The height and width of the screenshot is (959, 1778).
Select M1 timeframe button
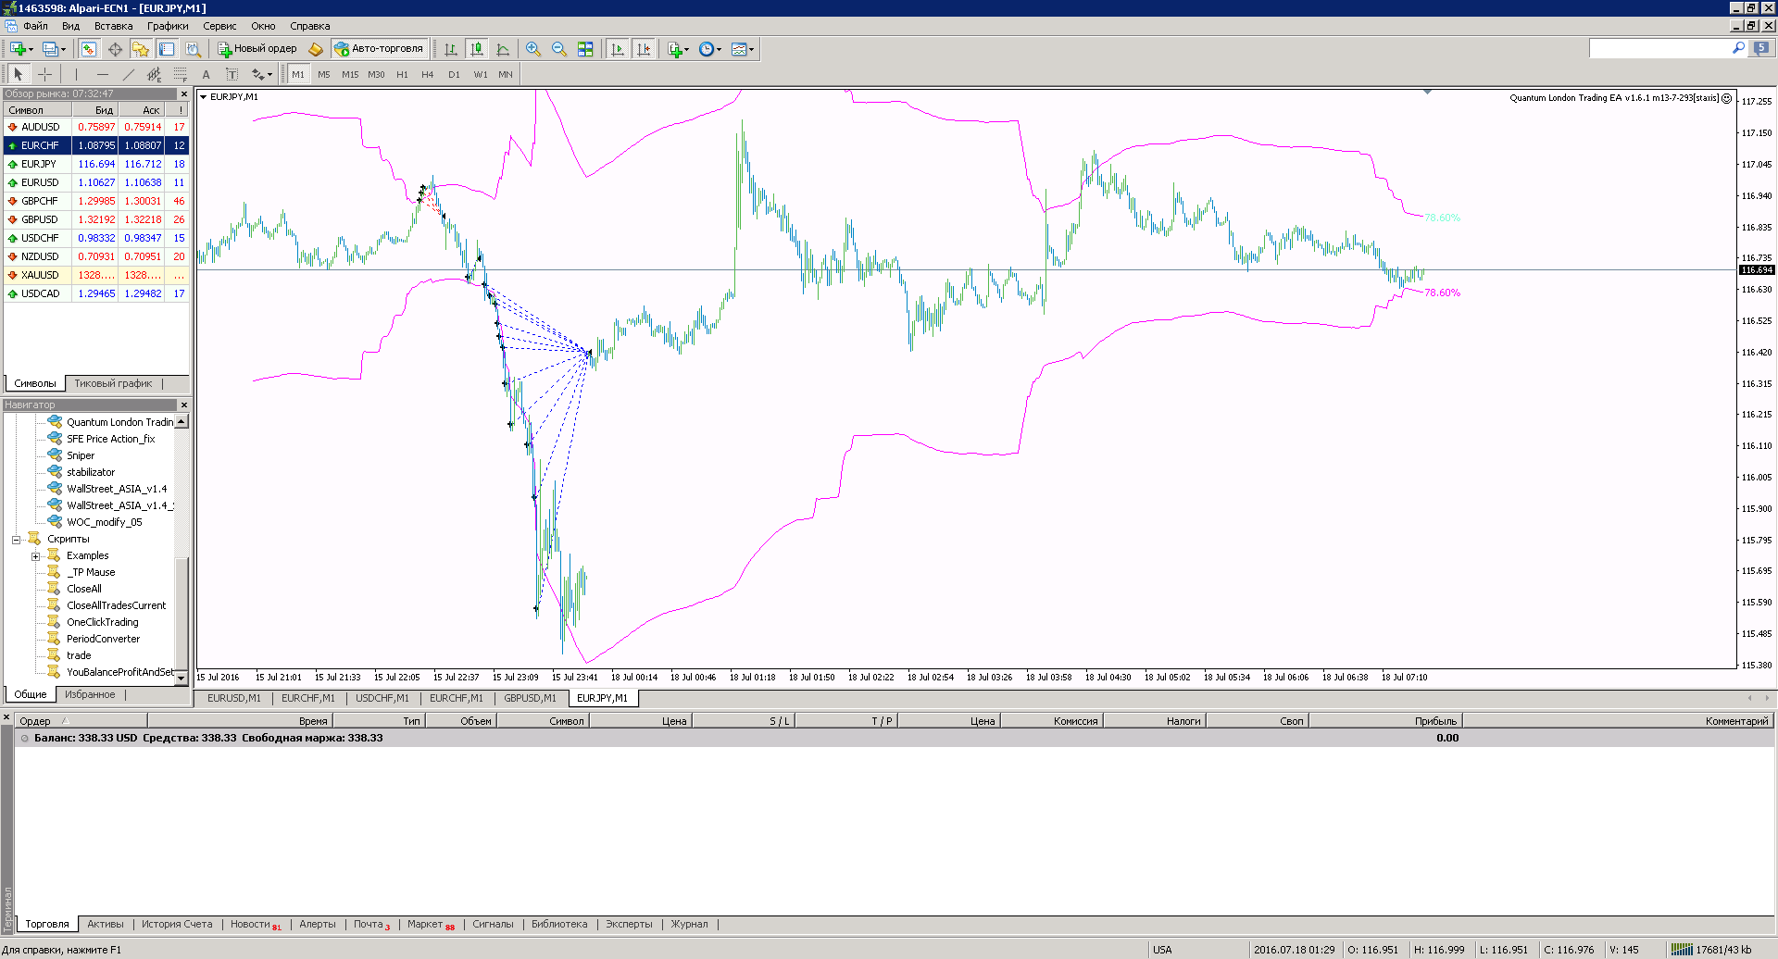pos(298,74)
